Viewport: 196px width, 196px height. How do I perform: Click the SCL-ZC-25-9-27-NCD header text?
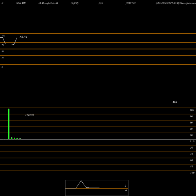pos(167,3)
